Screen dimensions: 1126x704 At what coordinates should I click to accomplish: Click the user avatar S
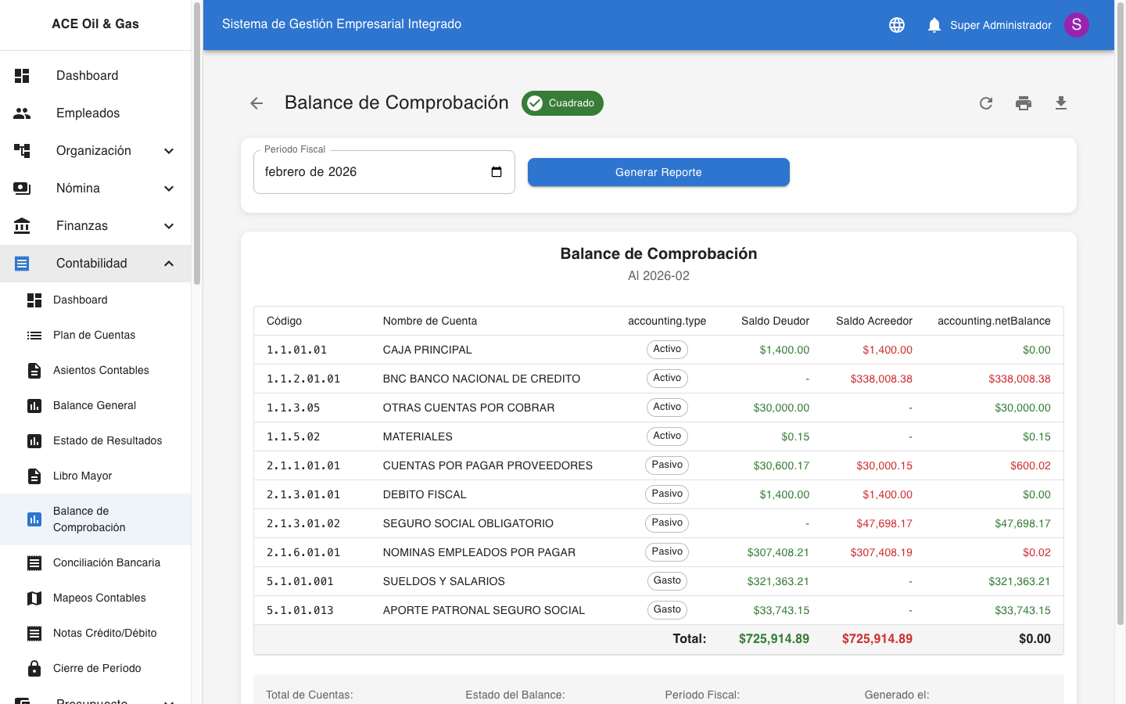tap(1077, 25)
